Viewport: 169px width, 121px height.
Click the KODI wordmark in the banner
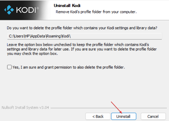pyautogui.click(x=26, y=10)
